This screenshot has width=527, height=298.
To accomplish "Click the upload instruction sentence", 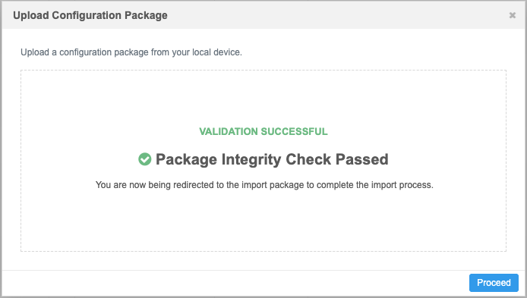I will pyautogui.click(x=131, y=52).
